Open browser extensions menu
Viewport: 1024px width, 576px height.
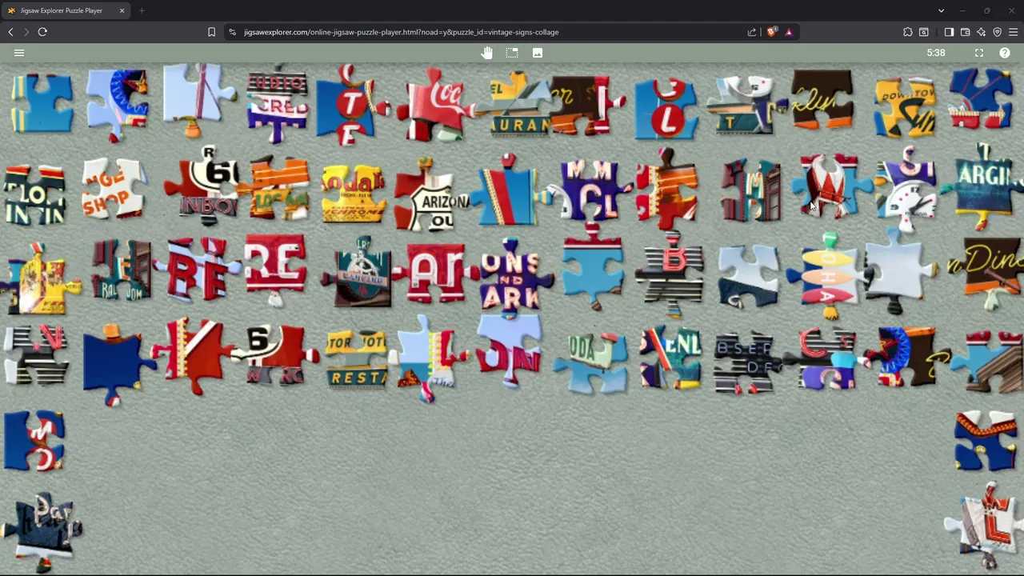click(907, 32)
